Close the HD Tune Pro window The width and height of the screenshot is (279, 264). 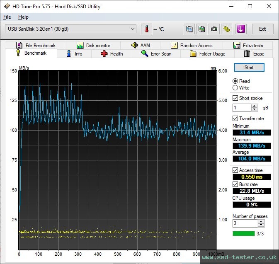(269, 6)
